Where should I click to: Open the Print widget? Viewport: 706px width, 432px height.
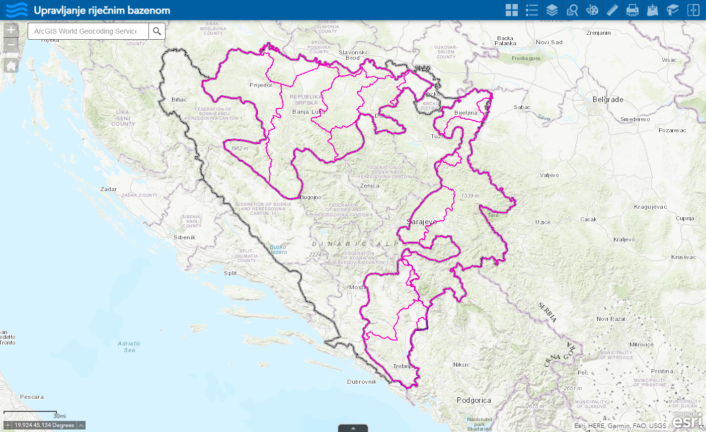tap(633, 10)
